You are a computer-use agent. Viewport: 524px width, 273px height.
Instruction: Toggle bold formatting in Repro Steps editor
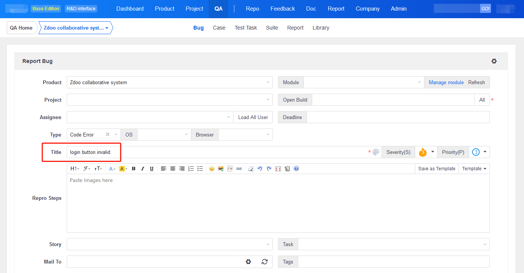pyautogui.click(x=134, y=169)
